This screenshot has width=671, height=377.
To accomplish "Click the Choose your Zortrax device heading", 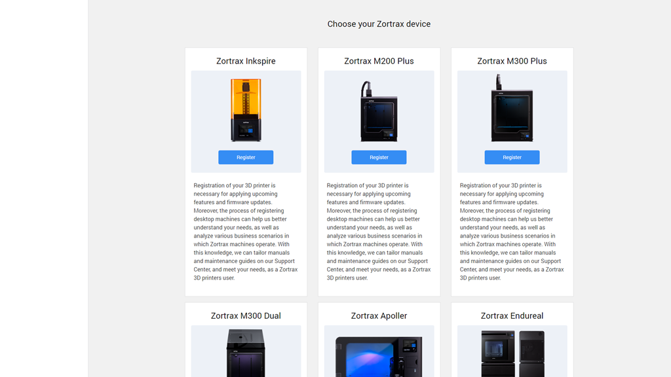I will tap(379, 24).
